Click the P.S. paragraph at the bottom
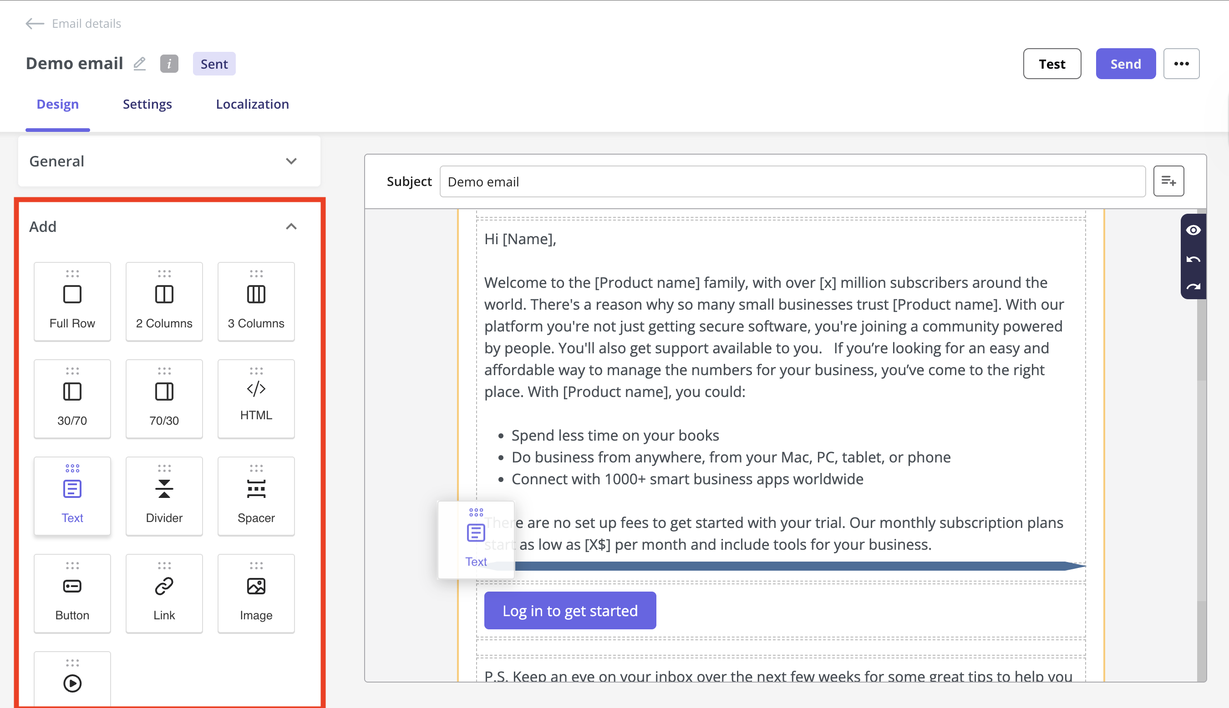Image resolution: width=1229 pixels, height=708 pixels. click(778, 675)
